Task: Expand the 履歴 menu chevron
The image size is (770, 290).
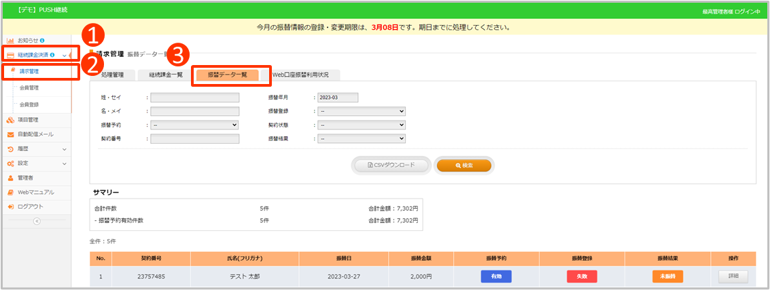Action: click(65, 149)
